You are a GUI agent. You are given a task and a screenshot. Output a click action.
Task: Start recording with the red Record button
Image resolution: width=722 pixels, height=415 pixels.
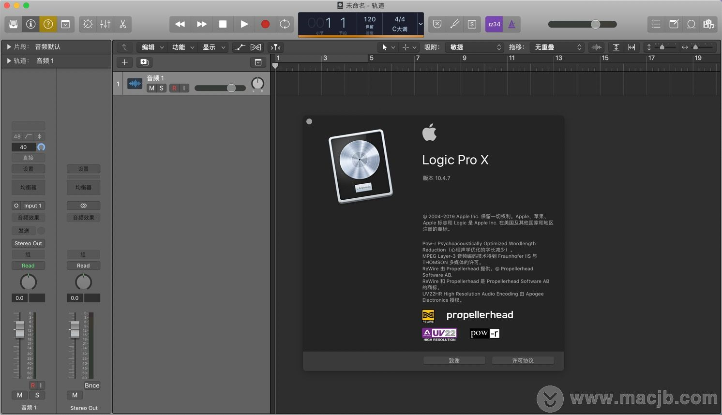tap(265, 24)
